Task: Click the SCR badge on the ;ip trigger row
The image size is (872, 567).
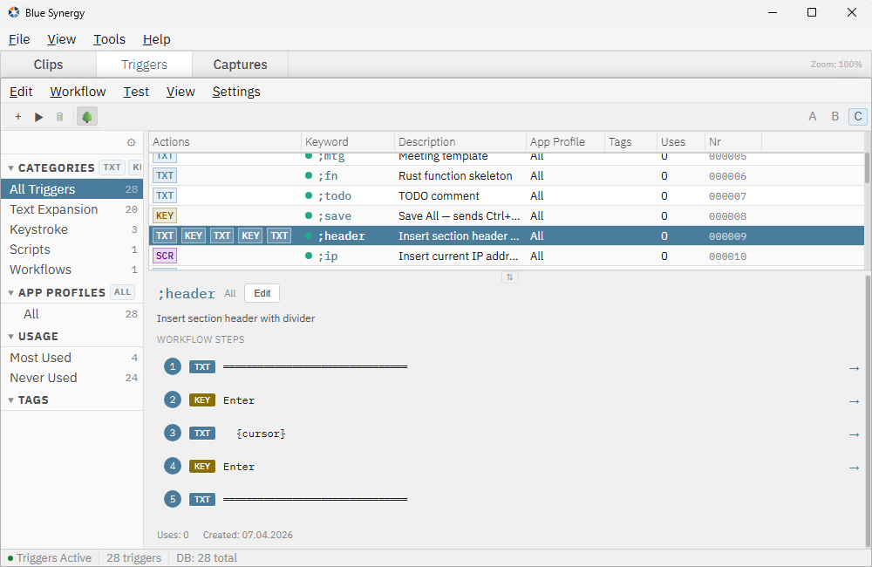Action: coord(164,255)
